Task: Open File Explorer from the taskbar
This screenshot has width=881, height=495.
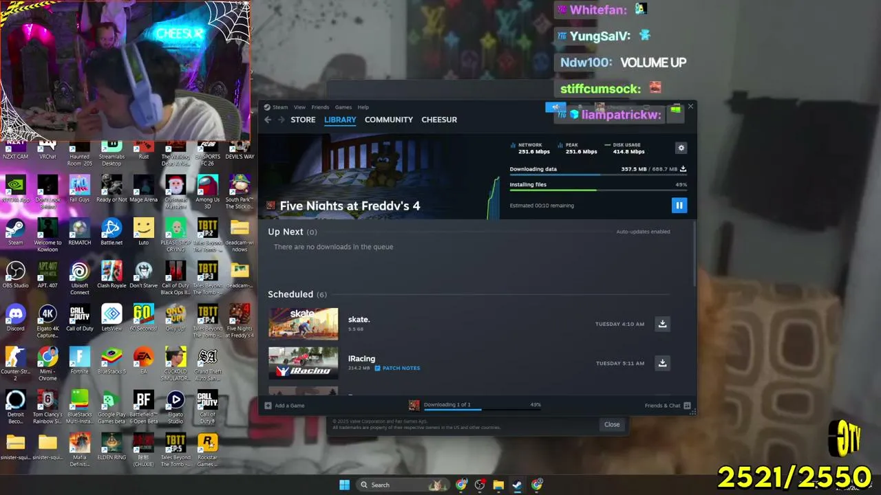Action: (x=498, y=485)
